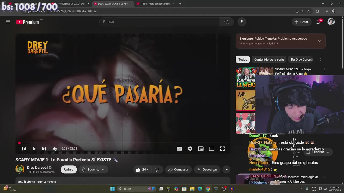Screen dimensions: 344x193
Task: Open the overlay Suscrito dropdown near chat
Action: (318, 152)
